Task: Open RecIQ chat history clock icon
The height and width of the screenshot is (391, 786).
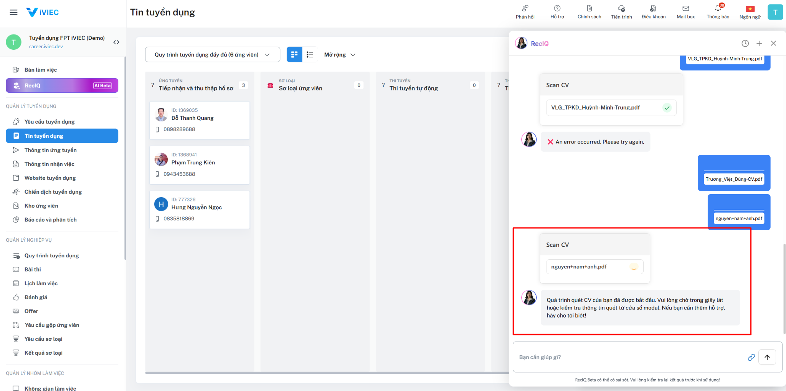Action: coord(745,44)
